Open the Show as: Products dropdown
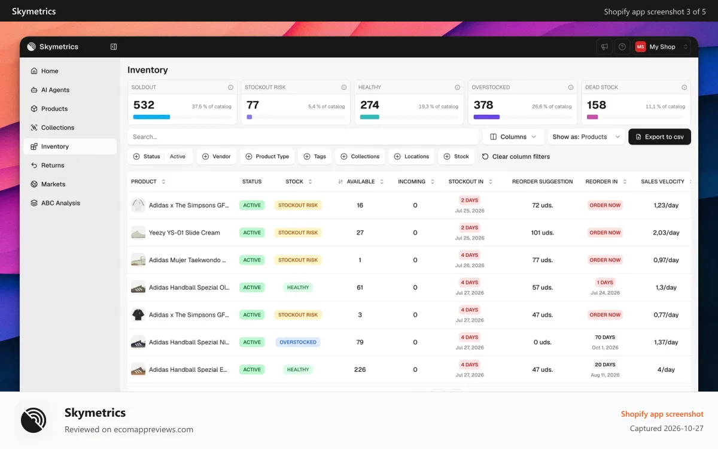The height and width of the screenshot is (449, 718). (x=586, y=136)
